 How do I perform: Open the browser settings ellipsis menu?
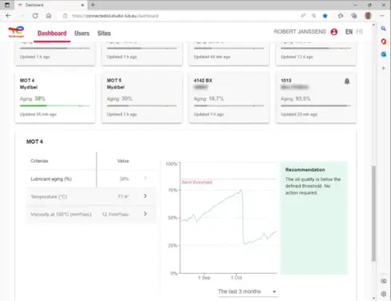click(x=382, y=16)
